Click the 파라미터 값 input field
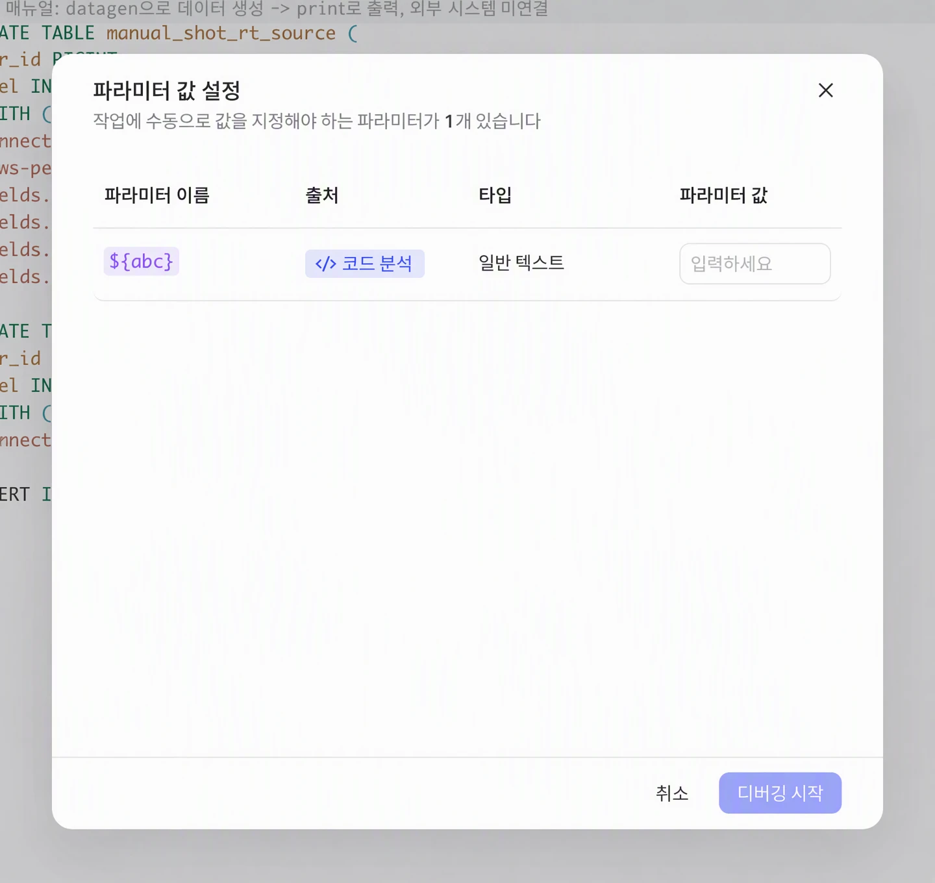Screen dimensions: 935x883 coord(754,264)
